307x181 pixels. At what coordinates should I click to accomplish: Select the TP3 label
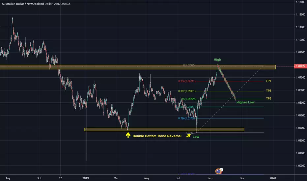click(269, 98)
